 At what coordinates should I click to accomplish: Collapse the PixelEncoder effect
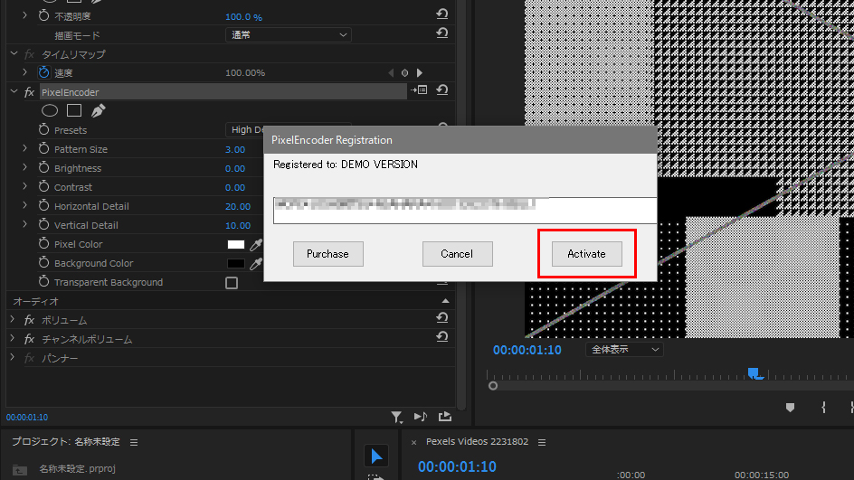[14, 91]
